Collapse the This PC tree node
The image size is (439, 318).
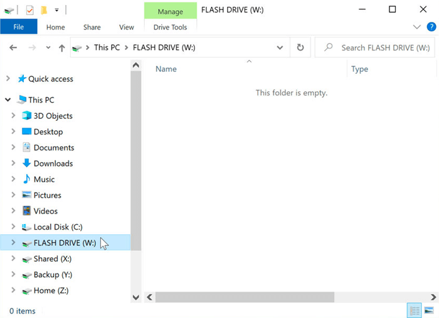coord(8,100)
